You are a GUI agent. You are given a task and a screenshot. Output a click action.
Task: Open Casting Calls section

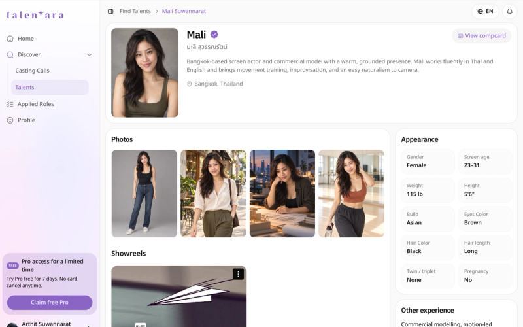point(32,71)
